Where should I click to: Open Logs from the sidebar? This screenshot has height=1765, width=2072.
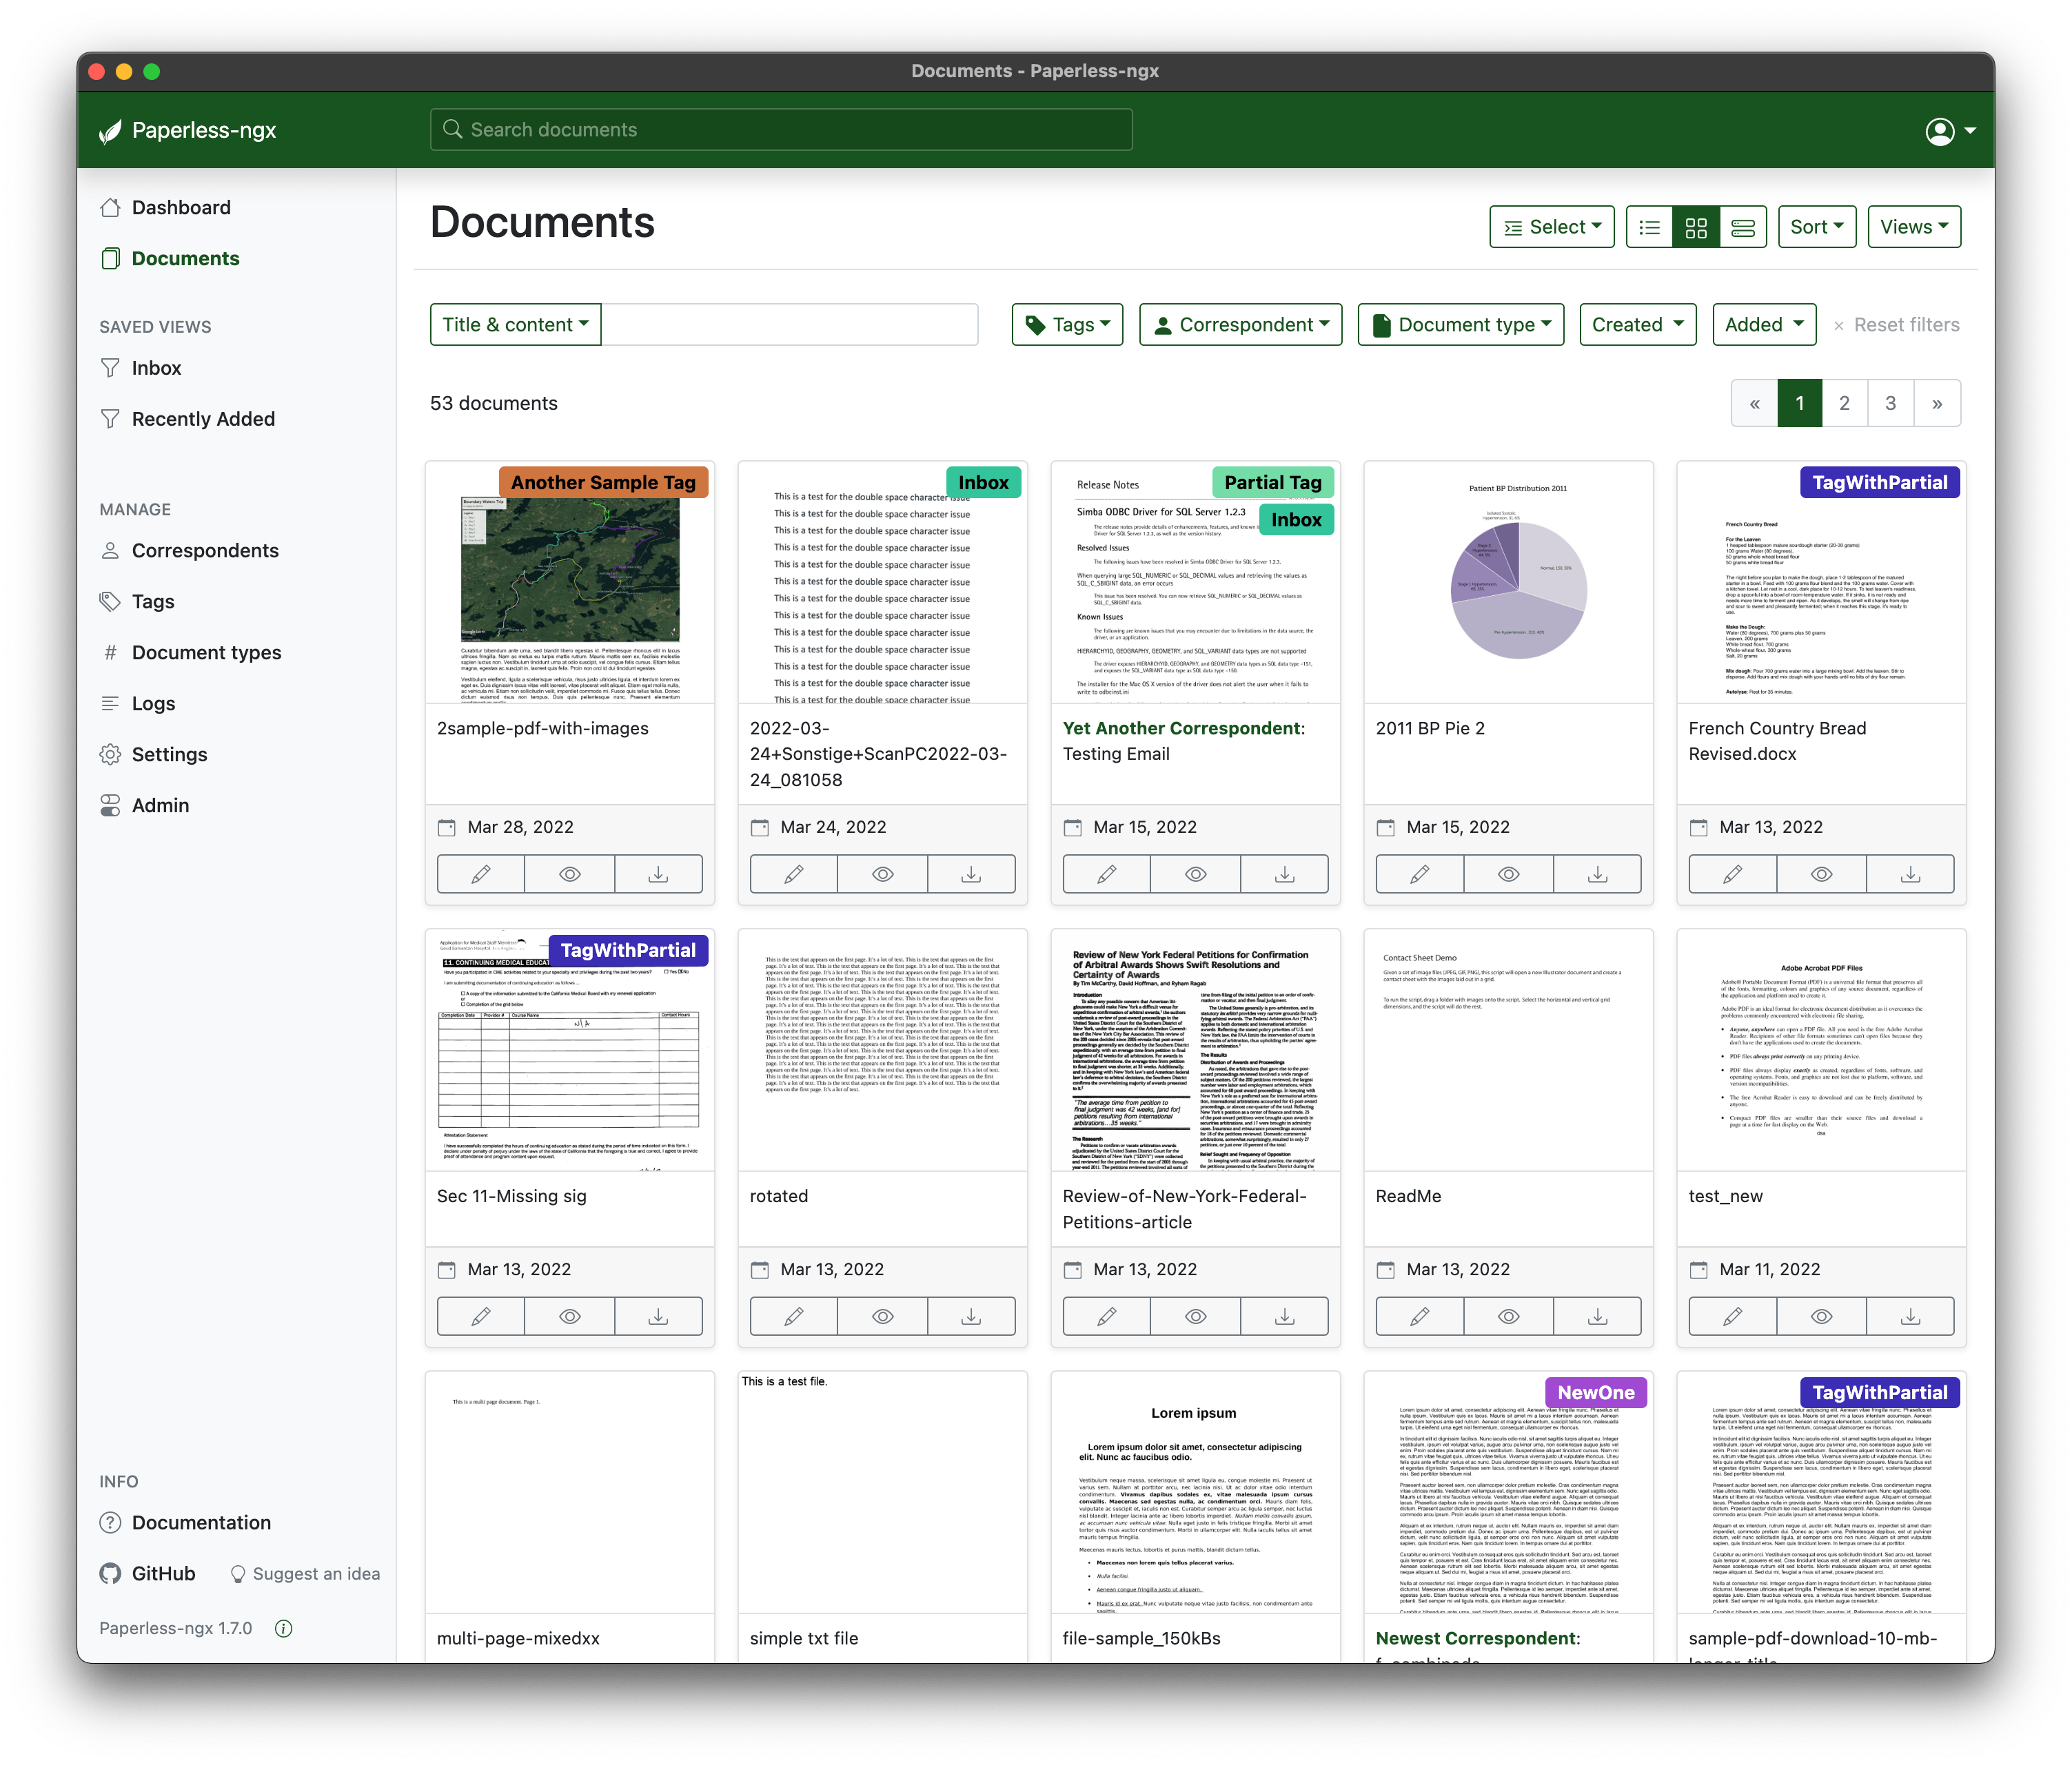click(153, 703)
